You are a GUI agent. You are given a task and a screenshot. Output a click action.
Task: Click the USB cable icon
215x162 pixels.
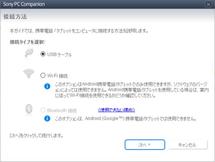pyautogui.click(x=29, y=54)
